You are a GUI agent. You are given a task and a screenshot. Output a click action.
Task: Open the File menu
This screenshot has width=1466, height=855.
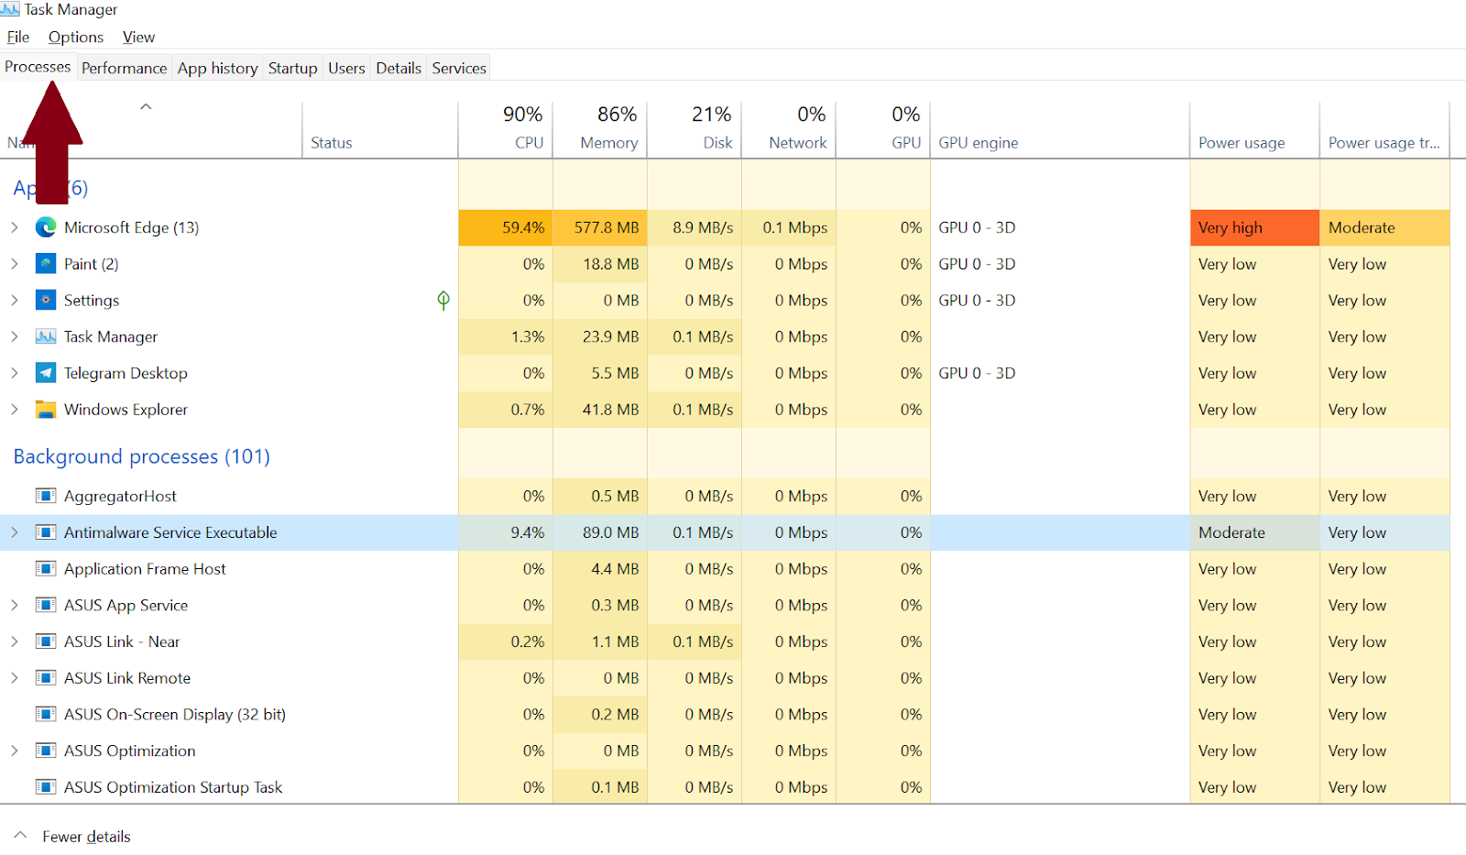click(x=18, y=38)
